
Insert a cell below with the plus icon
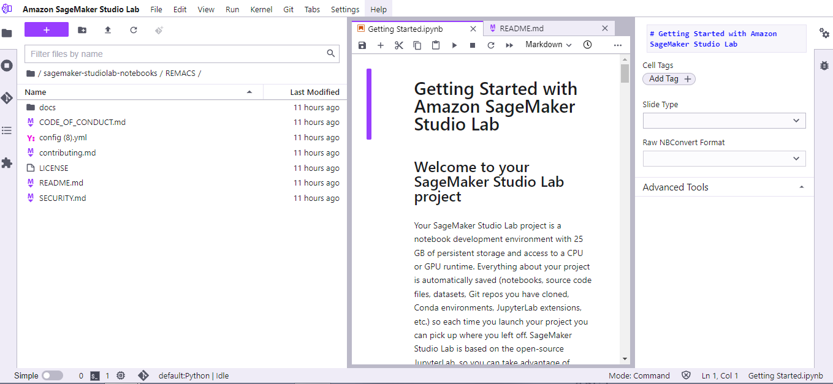click(x=381, y=45)
